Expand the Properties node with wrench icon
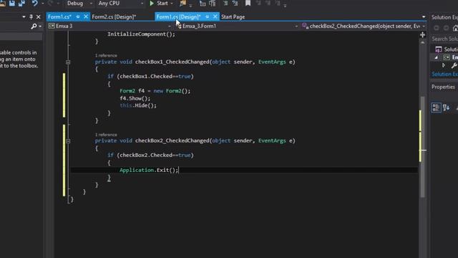Image resolution: width=458 pixels, height=258 pixels. (444, 65)
